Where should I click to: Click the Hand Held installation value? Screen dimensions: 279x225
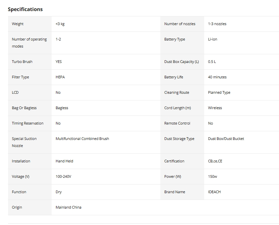64,161
